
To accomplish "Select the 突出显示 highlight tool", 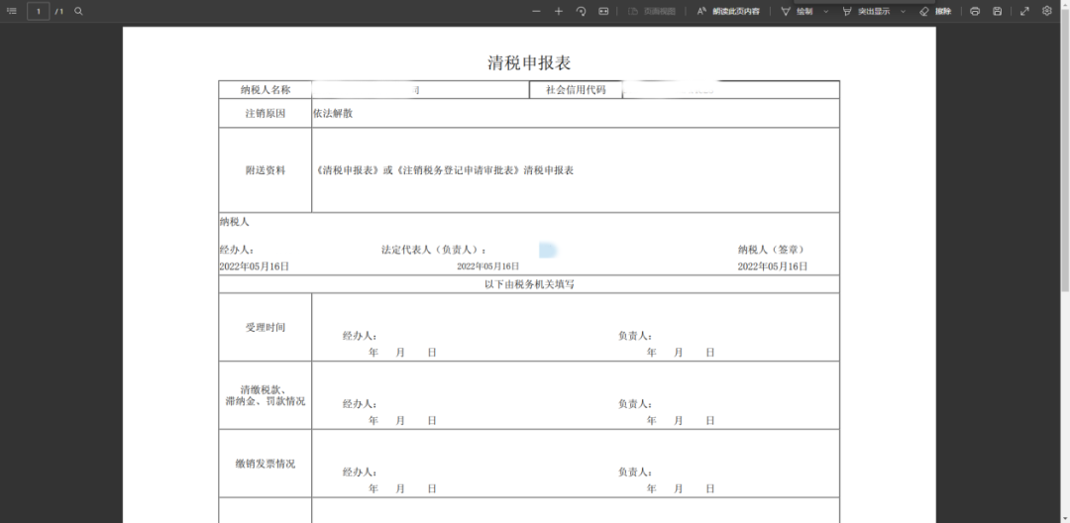I will point(866,11).
